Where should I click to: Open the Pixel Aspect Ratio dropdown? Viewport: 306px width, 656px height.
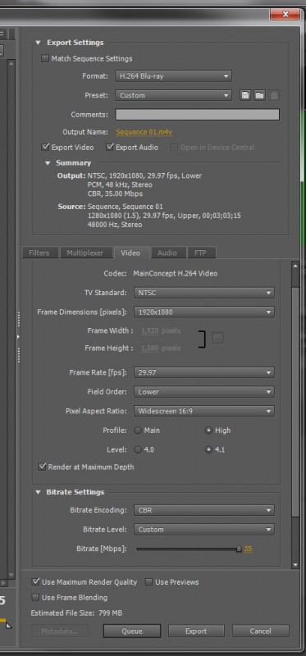click(203, 412)
